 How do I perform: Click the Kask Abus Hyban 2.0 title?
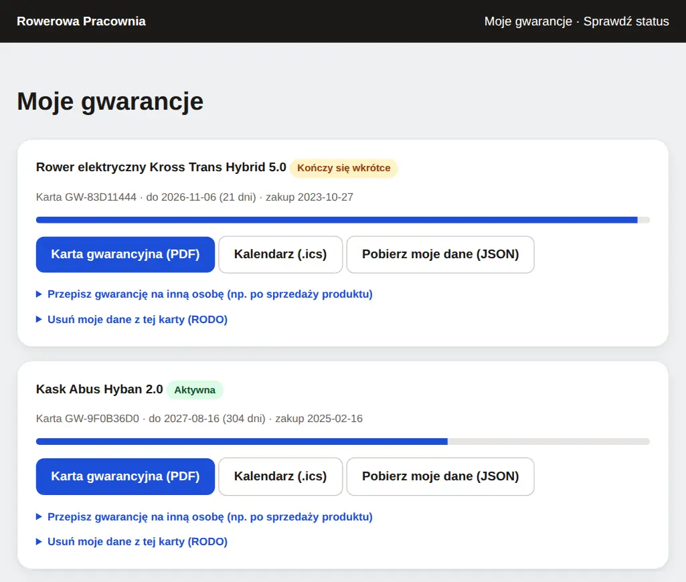pyautogui.click(x=99, y=389)
